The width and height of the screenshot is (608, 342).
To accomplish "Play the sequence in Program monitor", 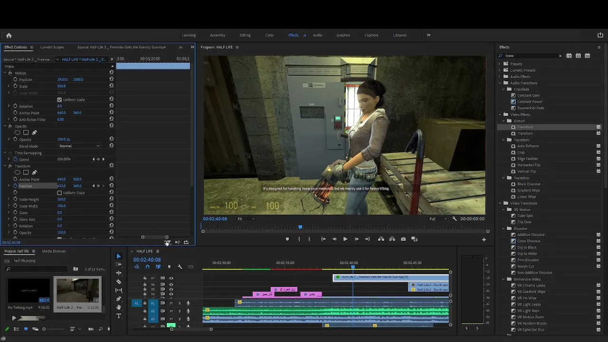I will coord(345,239).
